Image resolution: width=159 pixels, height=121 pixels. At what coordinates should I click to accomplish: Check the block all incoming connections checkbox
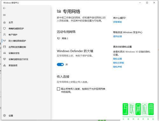59,89
